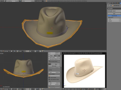Image resolution: width=121 pixels, height=90 pixels.
Task: Open Mesh menu in render viewport header
Action: [x=77, y=89]
